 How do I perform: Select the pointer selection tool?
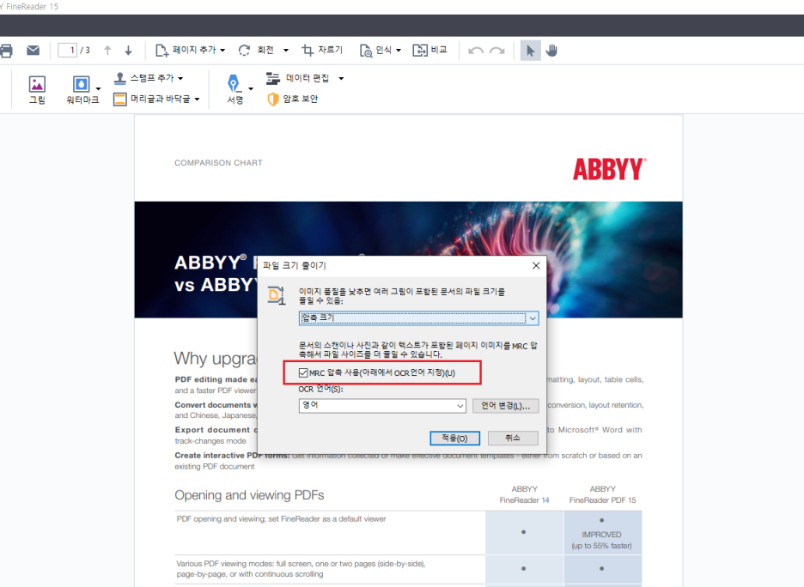pos(531,50)
